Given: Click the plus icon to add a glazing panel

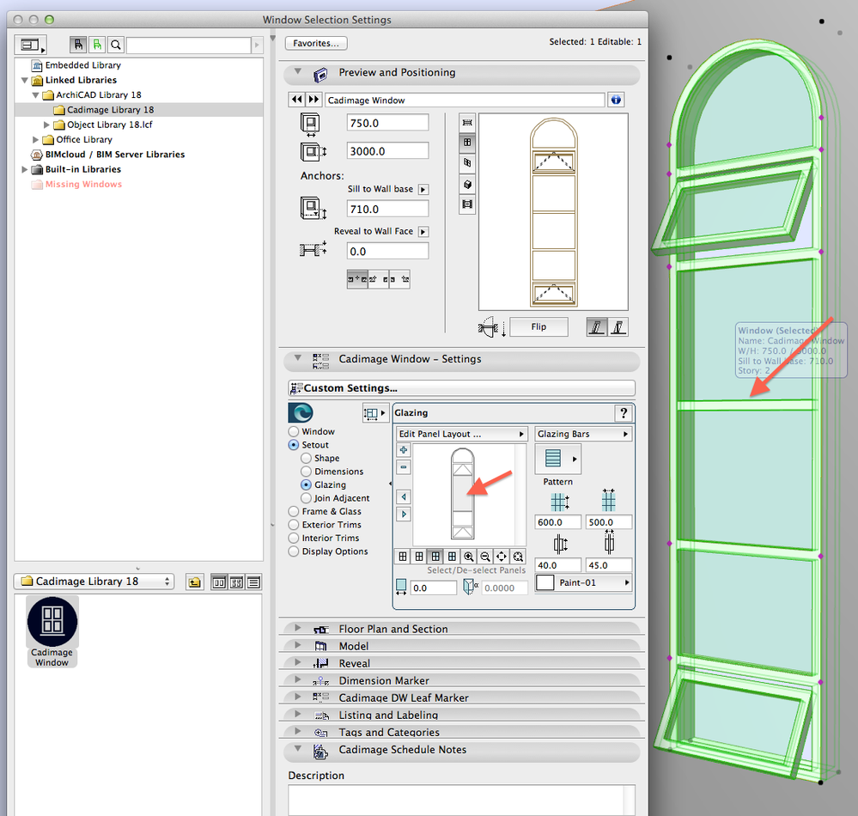Looking at the screenshot, I should 404,450.
